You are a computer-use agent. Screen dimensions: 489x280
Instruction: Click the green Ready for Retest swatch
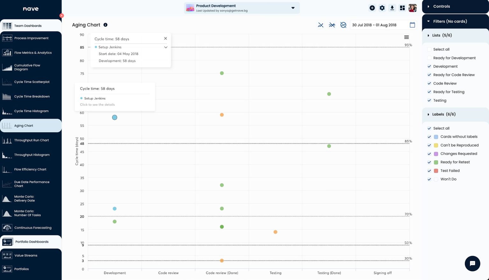[x=436, y=162]
